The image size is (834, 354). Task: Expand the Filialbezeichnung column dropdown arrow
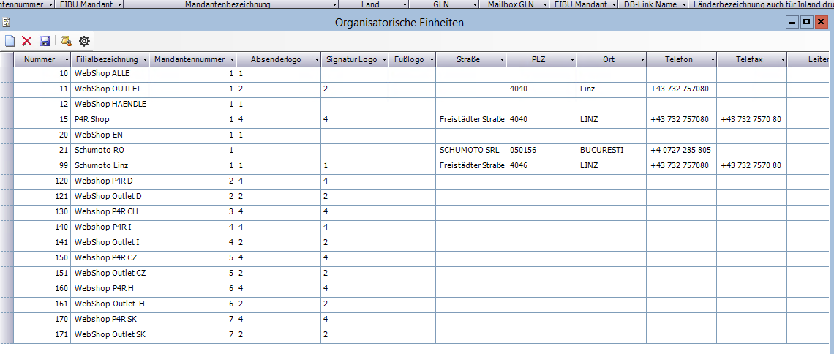coord(145,60)
